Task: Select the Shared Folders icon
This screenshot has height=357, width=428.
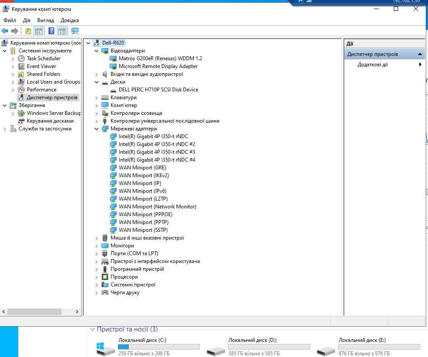Action: [21, 74]
